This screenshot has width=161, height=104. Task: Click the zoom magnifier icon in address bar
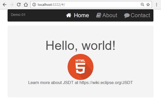pyautogui.click(x=143, y=5)
